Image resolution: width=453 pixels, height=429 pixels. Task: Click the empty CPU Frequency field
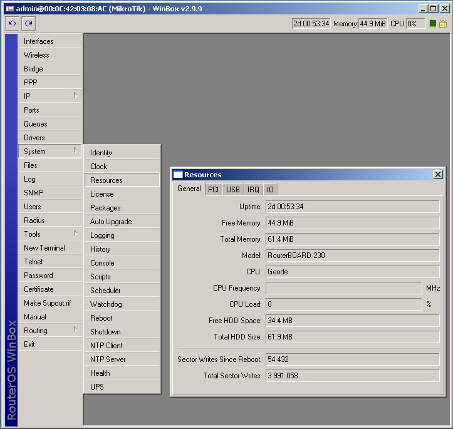pos(344,288)
